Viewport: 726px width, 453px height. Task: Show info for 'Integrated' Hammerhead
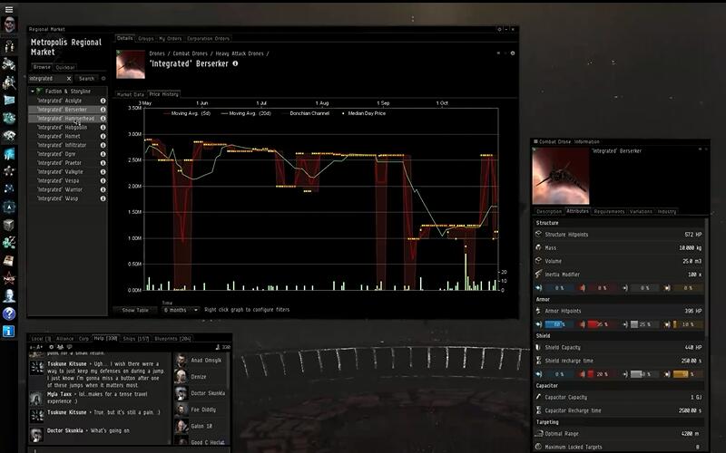coord(103,119)
